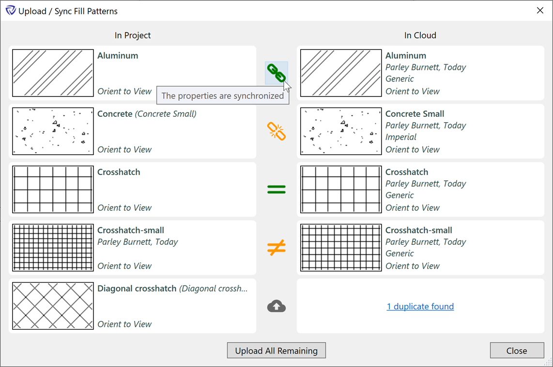This screenshot has width=553, height=367.
Task: Select the Concrete pattern thumbnail in project
Action: tap(53, 131)
